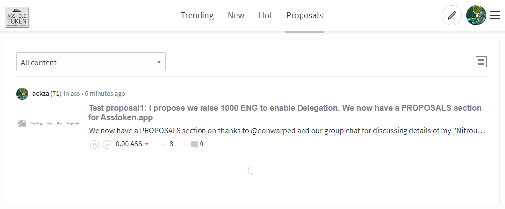Click ackza's small author avatar

22,94
